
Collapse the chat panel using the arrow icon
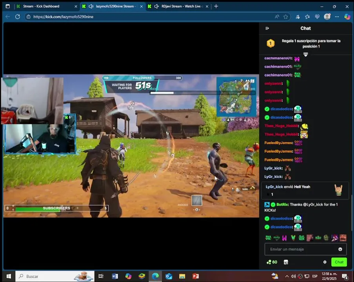pos(267,28)
